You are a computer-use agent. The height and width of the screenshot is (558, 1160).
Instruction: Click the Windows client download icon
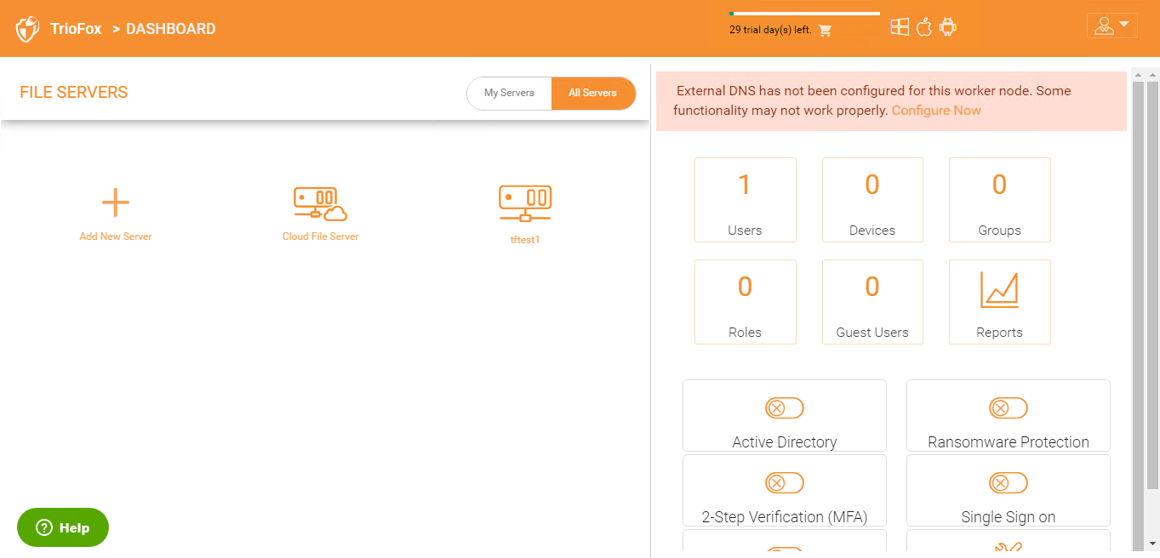click(900, 27)
